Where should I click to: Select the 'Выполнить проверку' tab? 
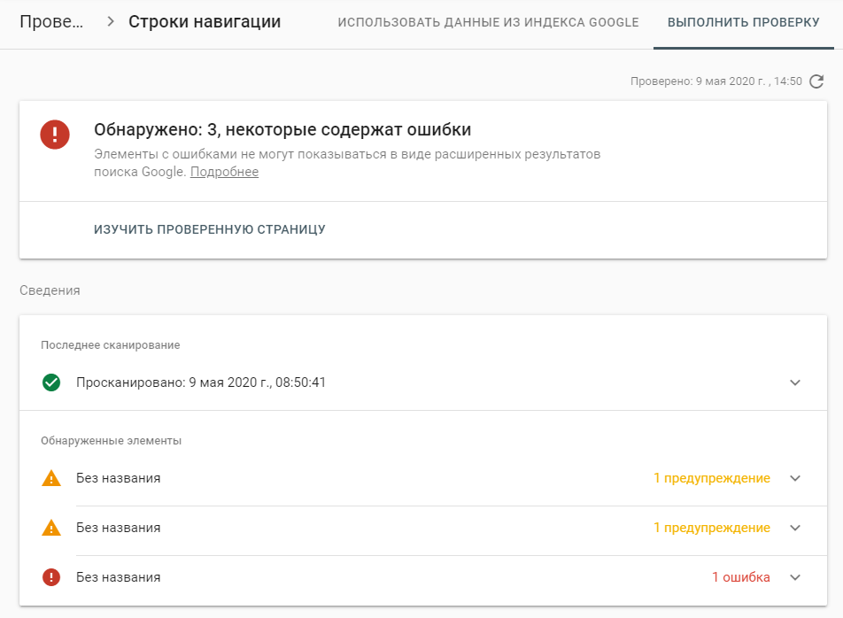[743, 23]
